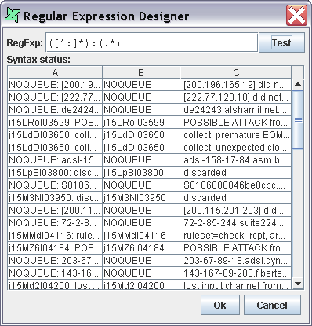Select column A cell 'NOQUEUE: 203-67...'
Viewport: 312px width, 326px height.
[55, 261]
